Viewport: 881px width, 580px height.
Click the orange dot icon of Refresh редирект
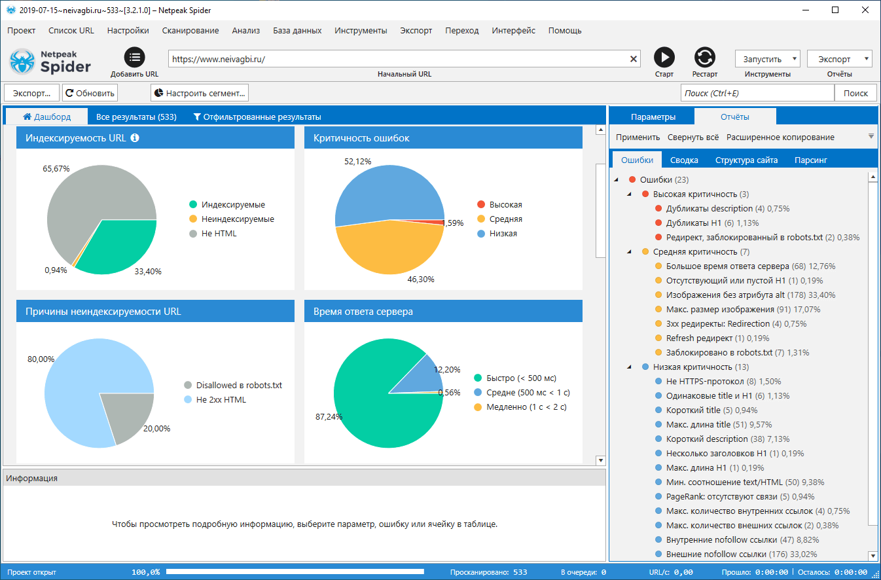[658, 338]
